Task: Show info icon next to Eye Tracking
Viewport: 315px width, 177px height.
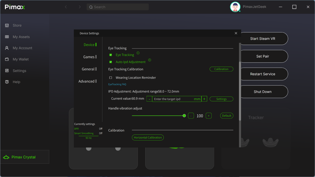Action: click(138, 53)
